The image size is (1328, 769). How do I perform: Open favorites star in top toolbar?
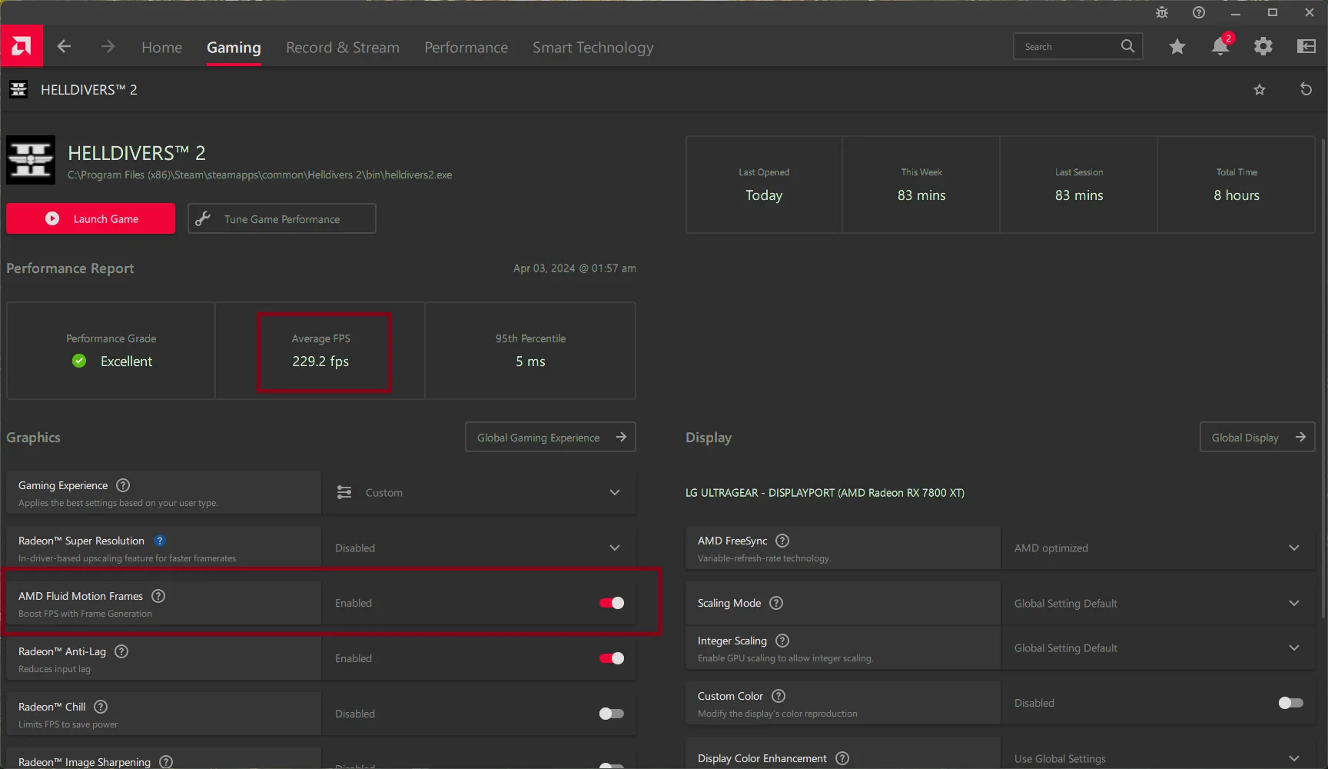1177,47
